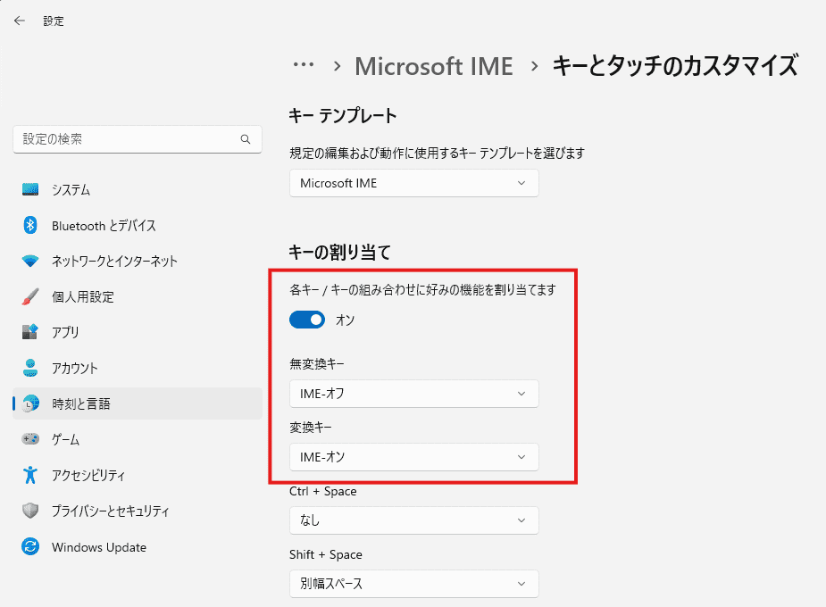Open the Shift + Space dropdown
This screenshot has width=826, height=607.
[x=414, y=583]
